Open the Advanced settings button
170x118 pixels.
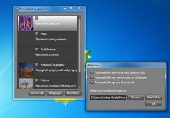[37, 93]
